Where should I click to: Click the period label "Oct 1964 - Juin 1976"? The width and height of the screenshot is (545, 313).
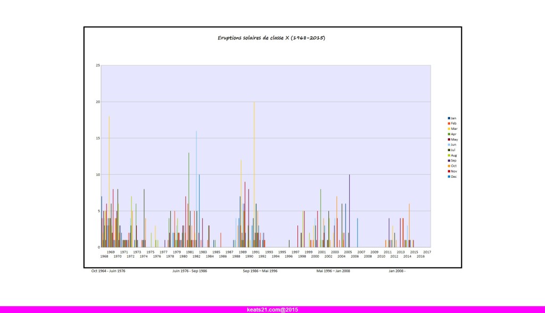point(108,271)
